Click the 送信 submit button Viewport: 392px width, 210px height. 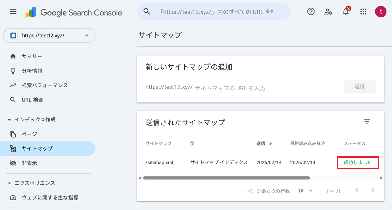359,87
